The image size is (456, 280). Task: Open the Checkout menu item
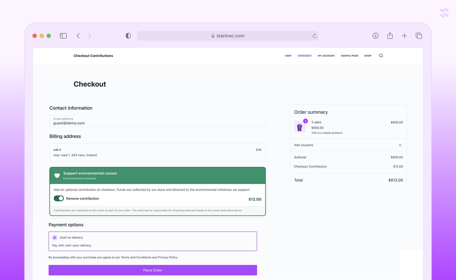click(305, 56)
